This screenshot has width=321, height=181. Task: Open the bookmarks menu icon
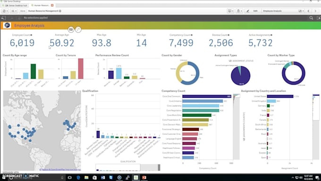(239, 11)
